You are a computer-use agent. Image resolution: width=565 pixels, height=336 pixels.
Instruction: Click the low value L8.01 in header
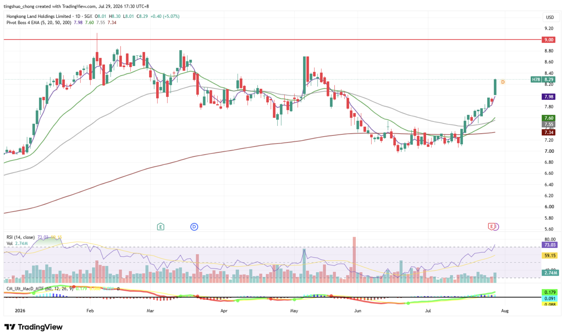(x=128, y=16)
